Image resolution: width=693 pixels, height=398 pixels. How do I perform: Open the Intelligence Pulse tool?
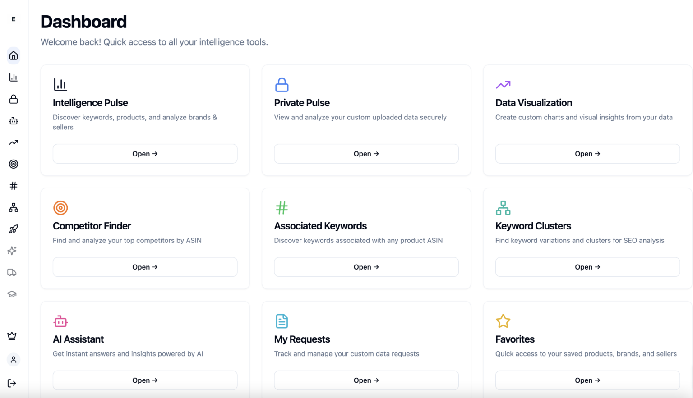[x=145, y=154]
